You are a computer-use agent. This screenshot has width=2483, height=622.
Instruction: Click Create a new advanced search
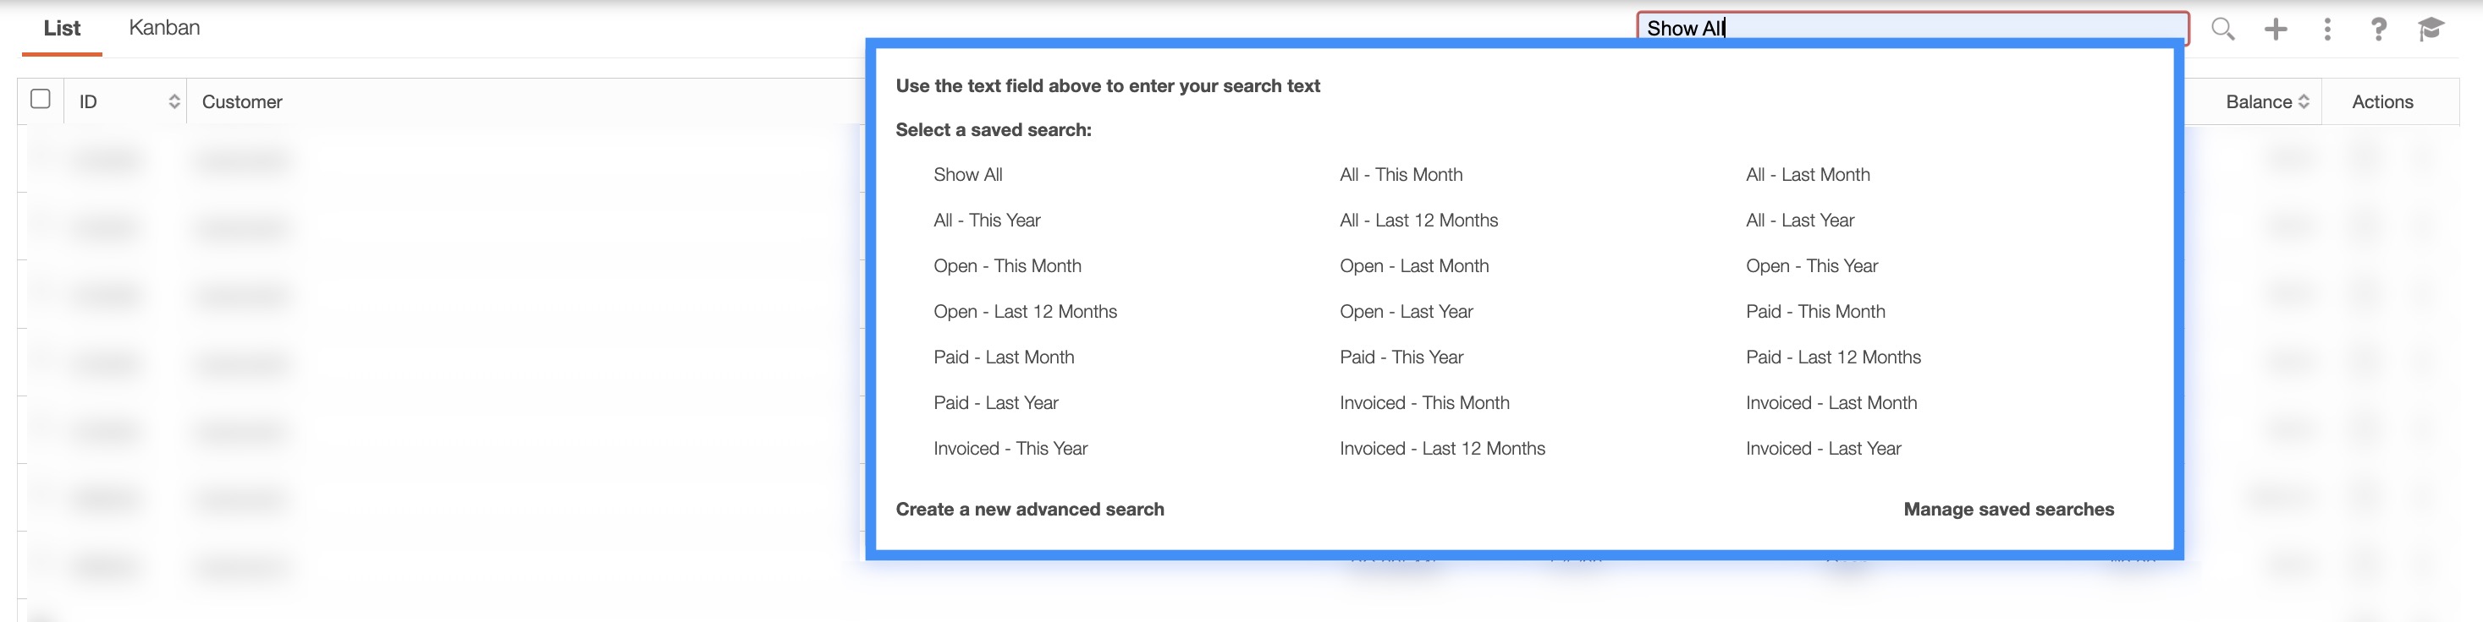coord(1029,510)
